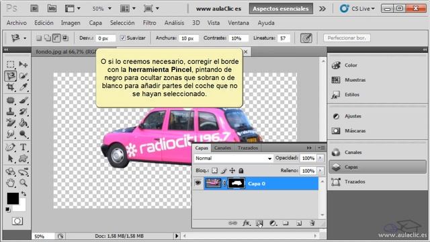Toggle the Suavizar checkbox
The height and width of the screenshot is (242, 430).
[x=123, y=38]
